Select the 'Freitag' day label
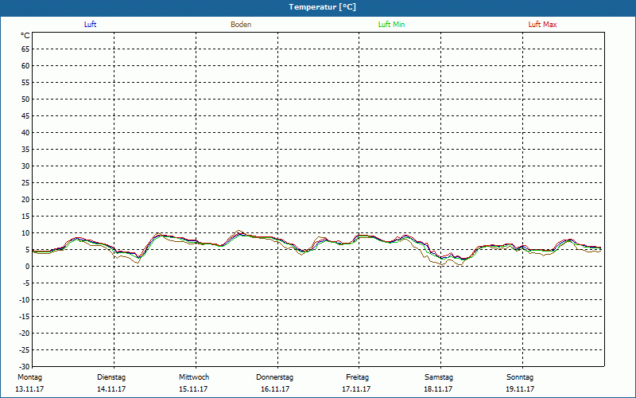Viewport: 636px width, 398px height. click(x=357, y=377)
